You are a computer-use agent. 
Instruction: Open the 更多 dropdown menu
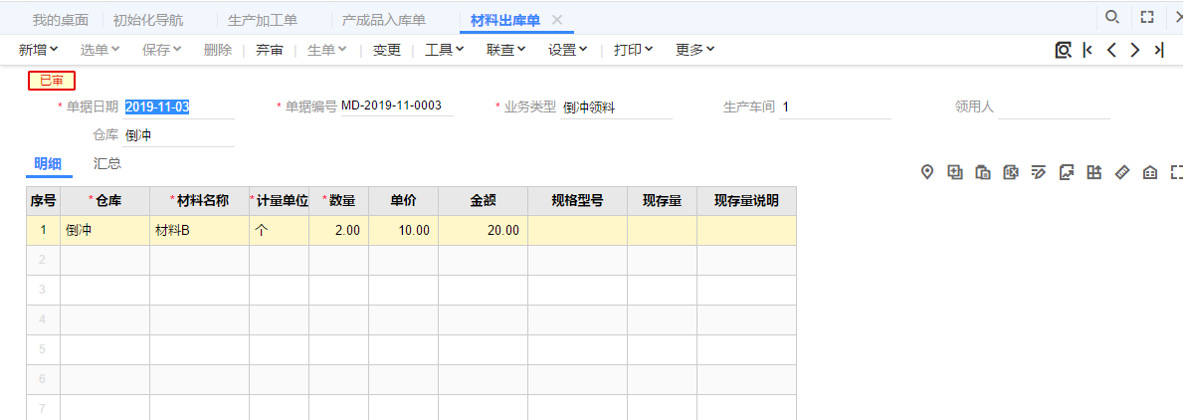(695, 50)
